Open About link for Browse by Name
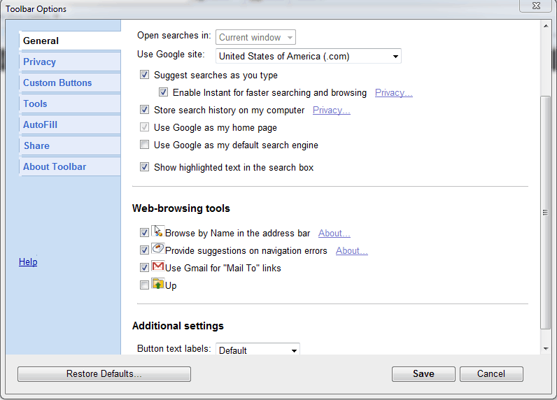The width and height of the screenshot is (557, 400). coord(334,233)
